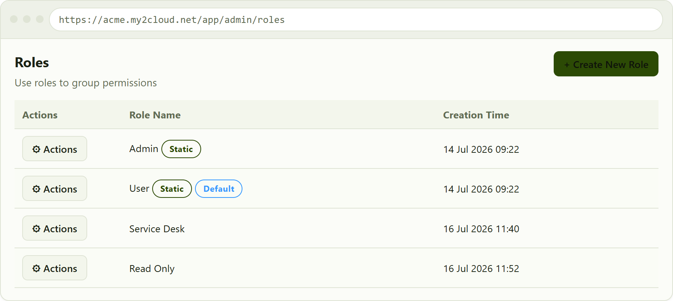Screen dimensions: 673x301
Task: Click the Static badge next to Admin
Action: click(181, 149)
